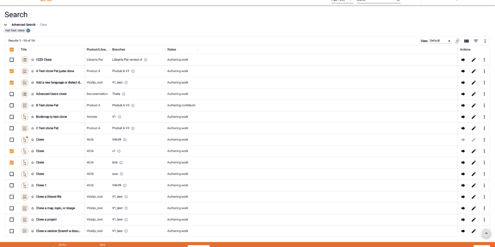Show info for Produit A V1 branch
The height and width of the screenshot is (247, 495).
point(133,71)
